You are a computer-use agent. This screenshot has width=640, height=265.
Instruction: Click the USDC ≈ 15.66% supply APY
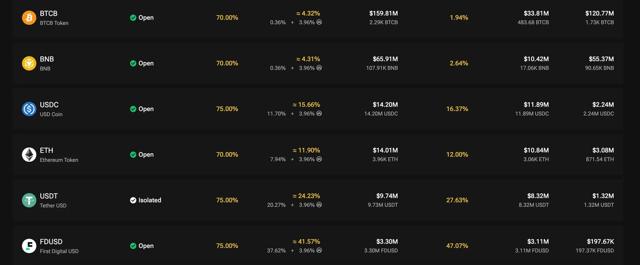coord(306,105)
